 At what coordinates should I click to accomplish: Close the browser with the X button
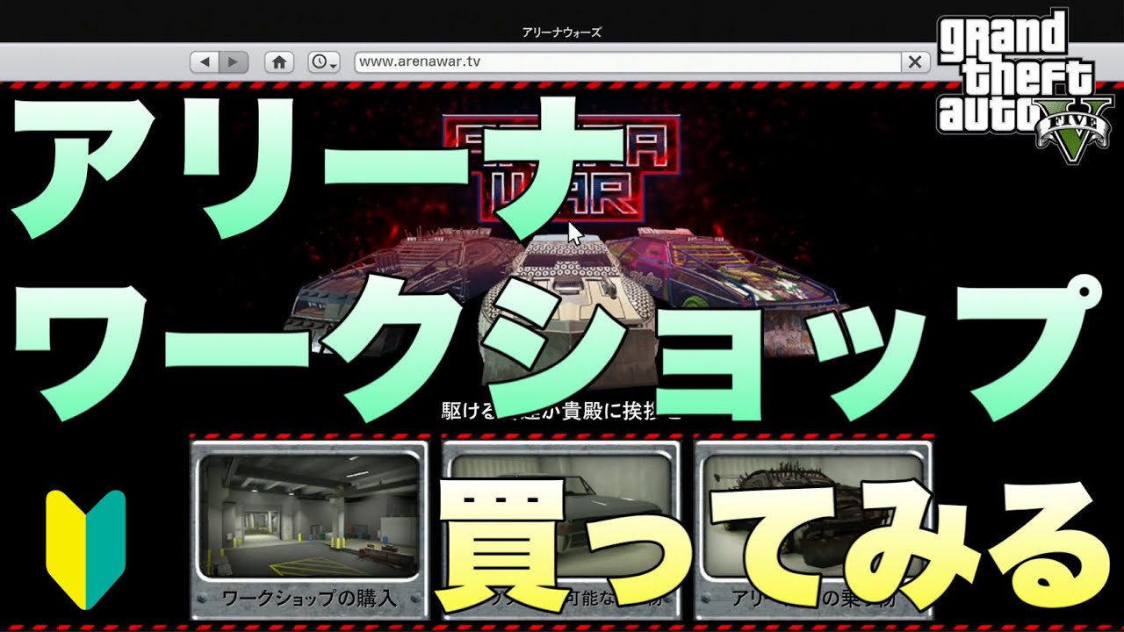pyautogui.click(x=915, y=62)
